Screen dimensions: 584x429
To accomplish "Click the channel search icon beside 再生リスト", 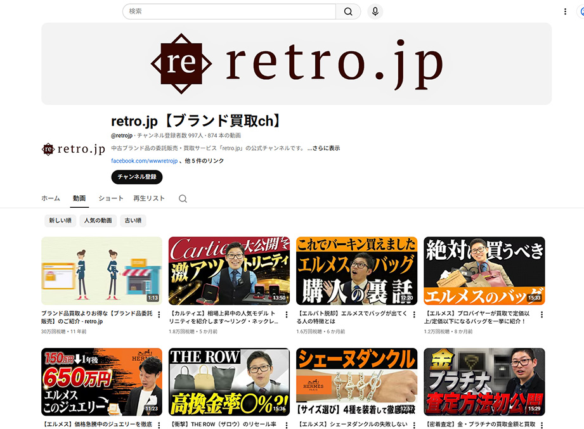I will [x=183, y=198].
